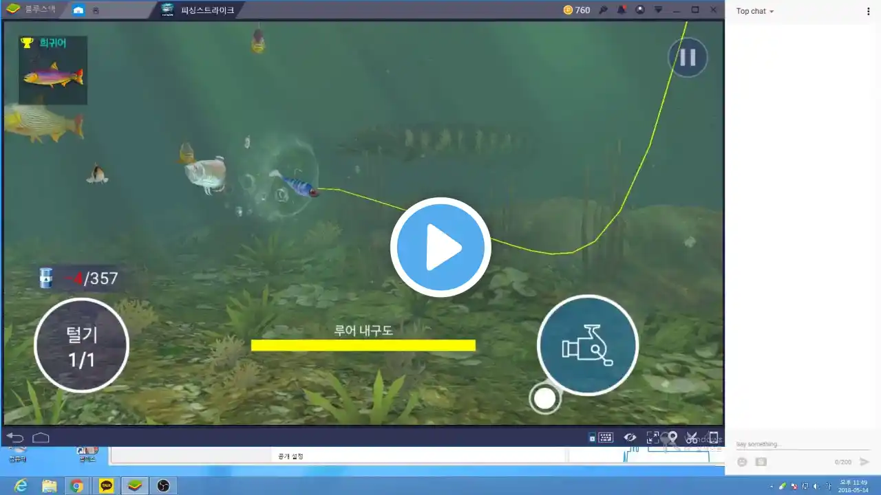Open File Explorer from taskbar
The width and height of the screenshot is (881, 495).
pos(49,485)
